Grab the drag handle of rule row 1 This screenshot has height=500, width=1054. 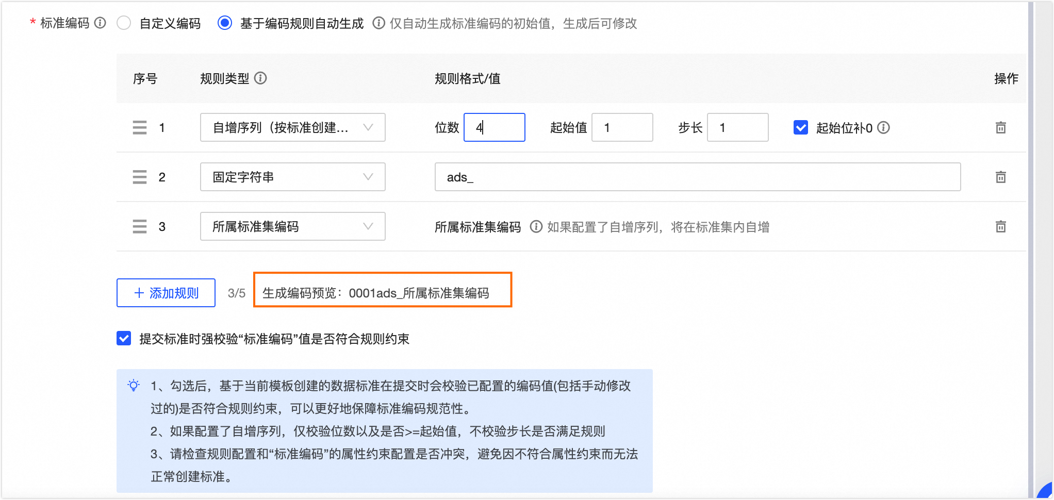tap(140, 127)
